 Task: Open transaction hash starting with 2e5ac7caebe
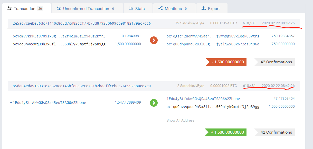(x=82, y=23)
